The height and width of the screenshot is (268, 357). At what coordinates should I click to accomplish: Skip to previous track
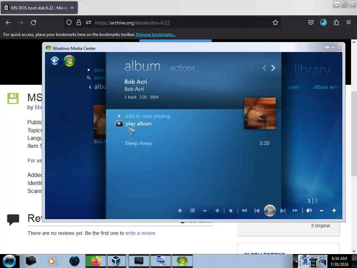click(x=257, y=211)
